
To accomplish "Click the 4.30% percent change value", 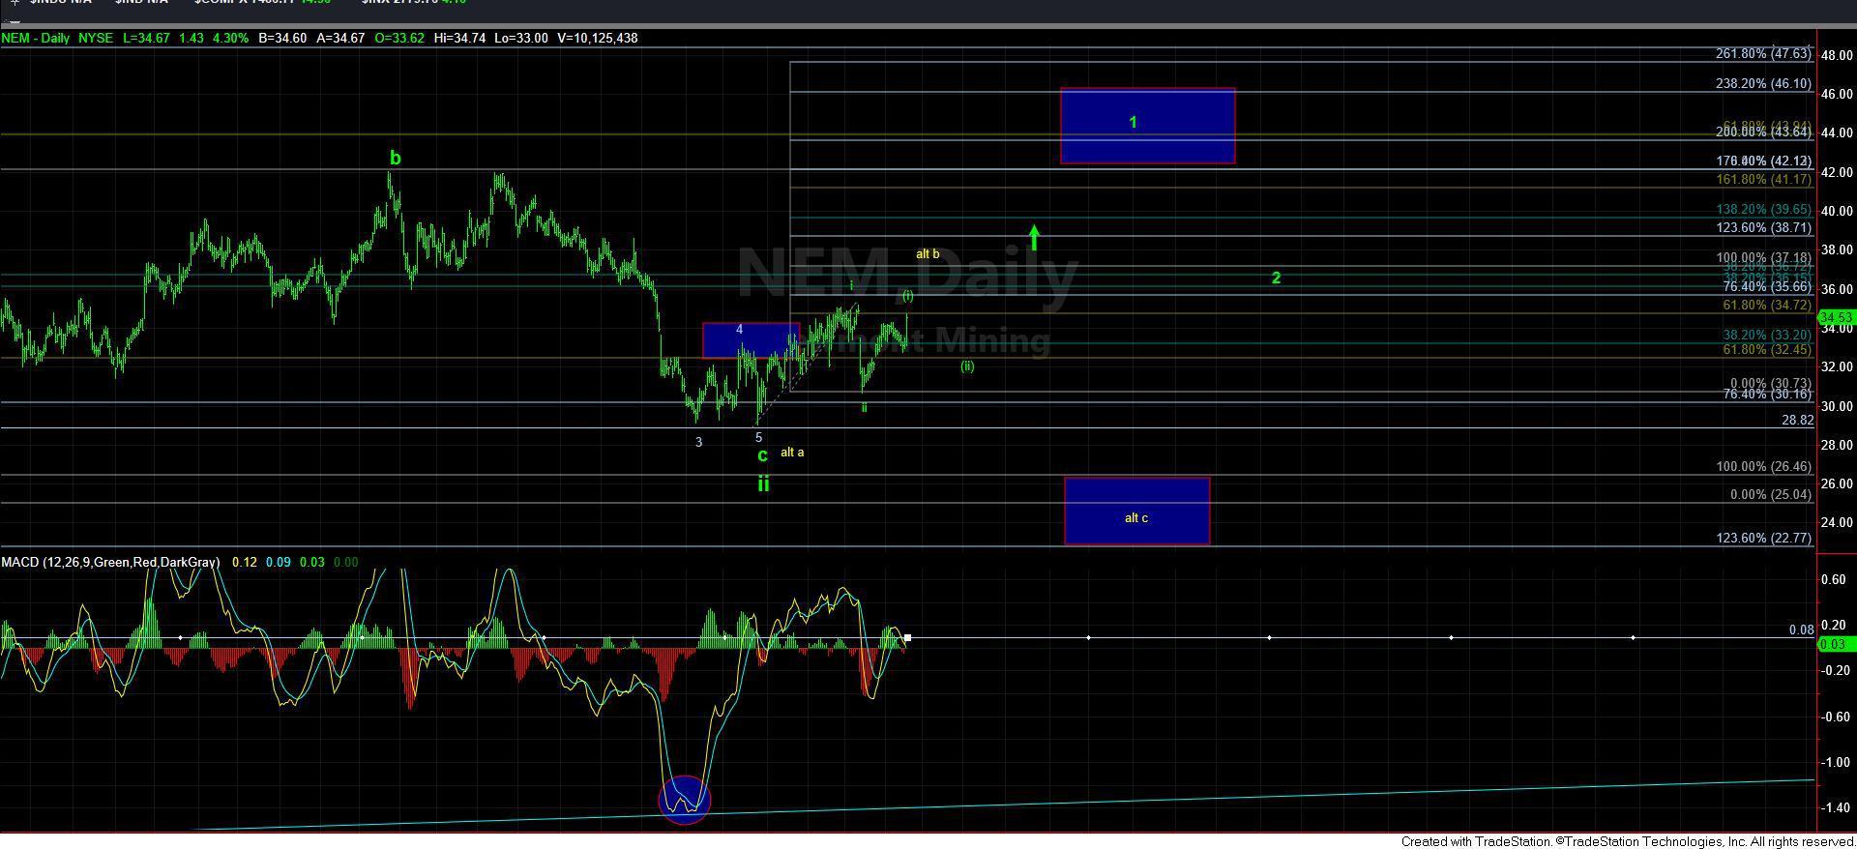I will tap(231, 39).
